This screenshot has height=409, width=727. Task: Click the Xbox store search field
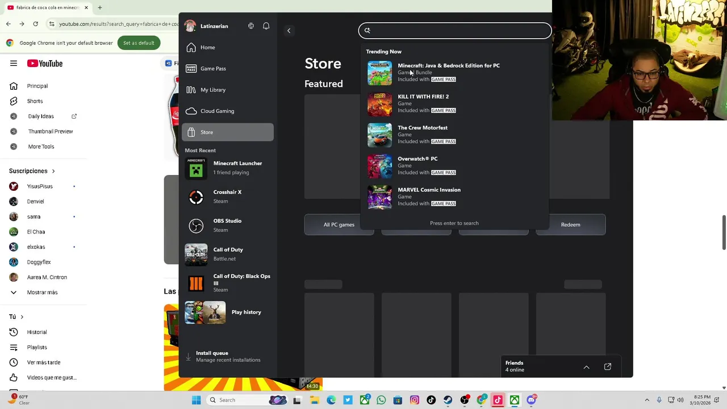tap(455, 31)
